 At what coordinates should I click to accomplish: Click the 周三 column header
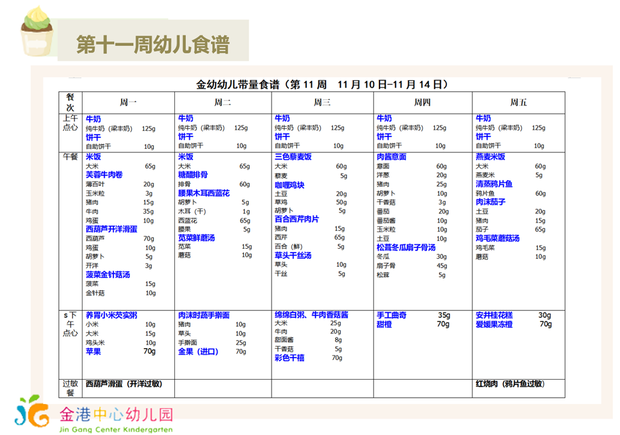(x=322, y=102)
